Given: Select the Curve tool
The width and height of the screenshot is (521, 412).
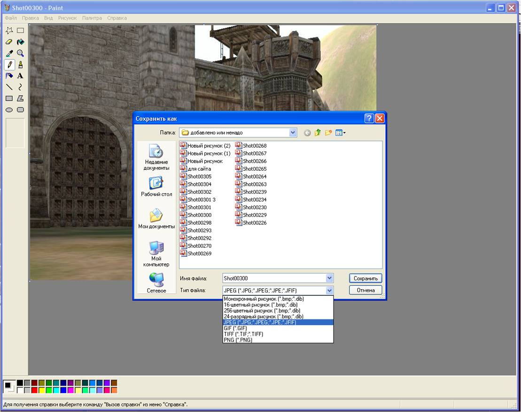Looking at the screenshot, I should 21,87.
